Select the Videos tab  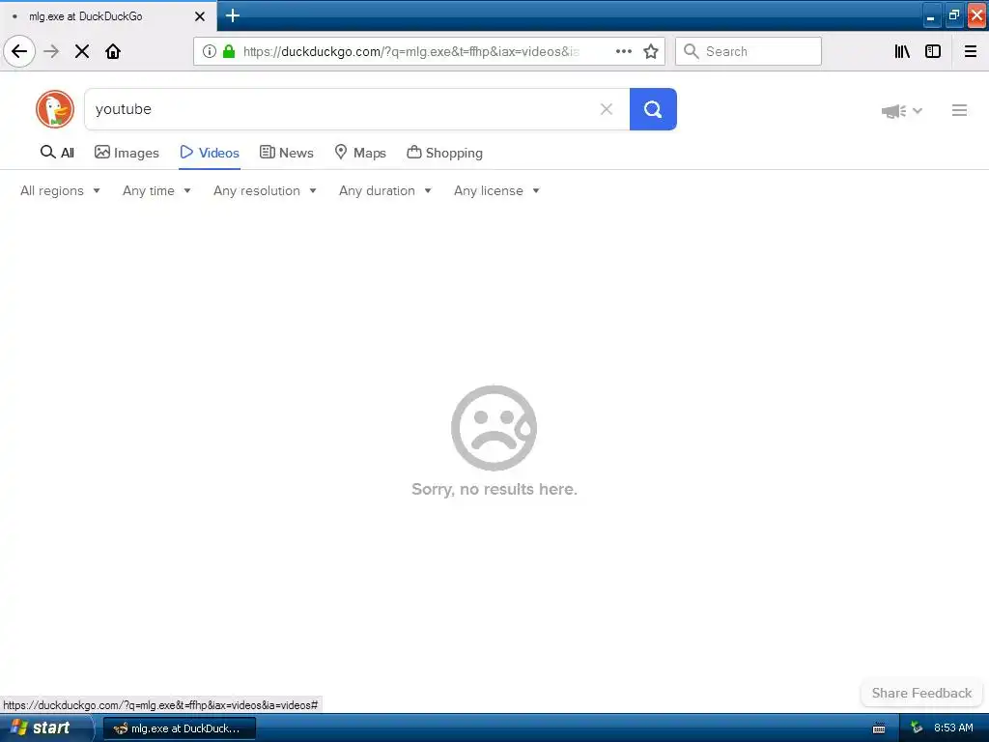click(x=210, y=153)
